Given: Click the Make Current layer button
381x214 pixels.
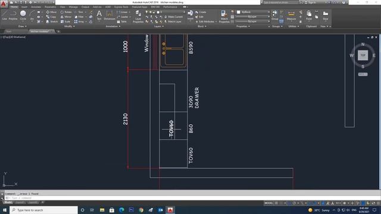Looking at the screenshot, I should click(x=173, y=17).
